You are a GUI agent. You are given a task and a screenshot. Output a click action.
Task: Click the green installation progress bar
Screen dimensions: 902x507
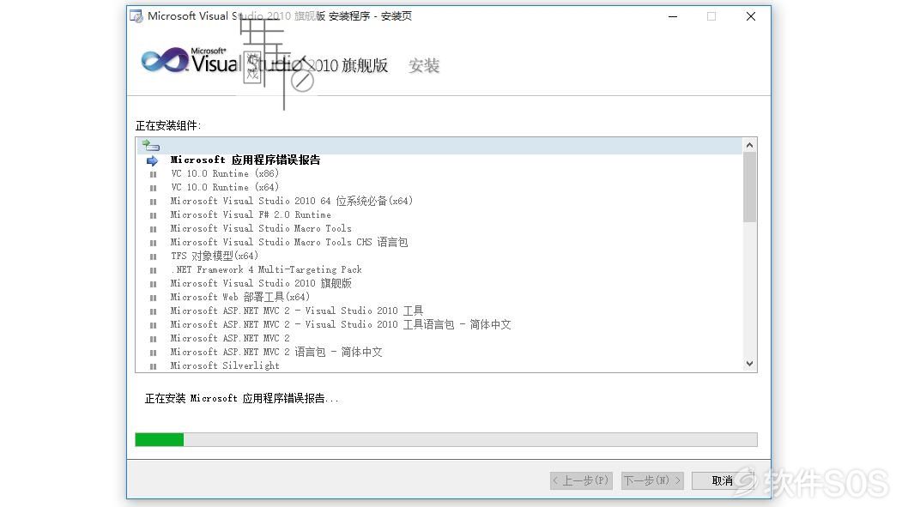pyautogui.click(x=446, y=440)
